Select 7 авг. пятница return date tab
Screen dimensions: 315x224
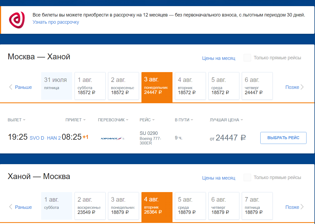click(257, 206)
